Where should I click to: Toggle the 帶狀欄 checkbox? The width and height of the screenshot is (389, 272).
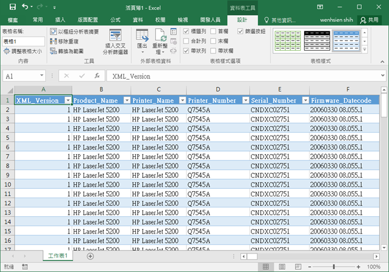(x=213, y=51)
